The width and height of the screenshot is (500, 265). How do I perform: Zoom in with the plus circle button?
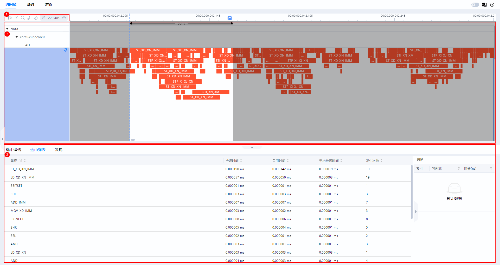[64, 18]
